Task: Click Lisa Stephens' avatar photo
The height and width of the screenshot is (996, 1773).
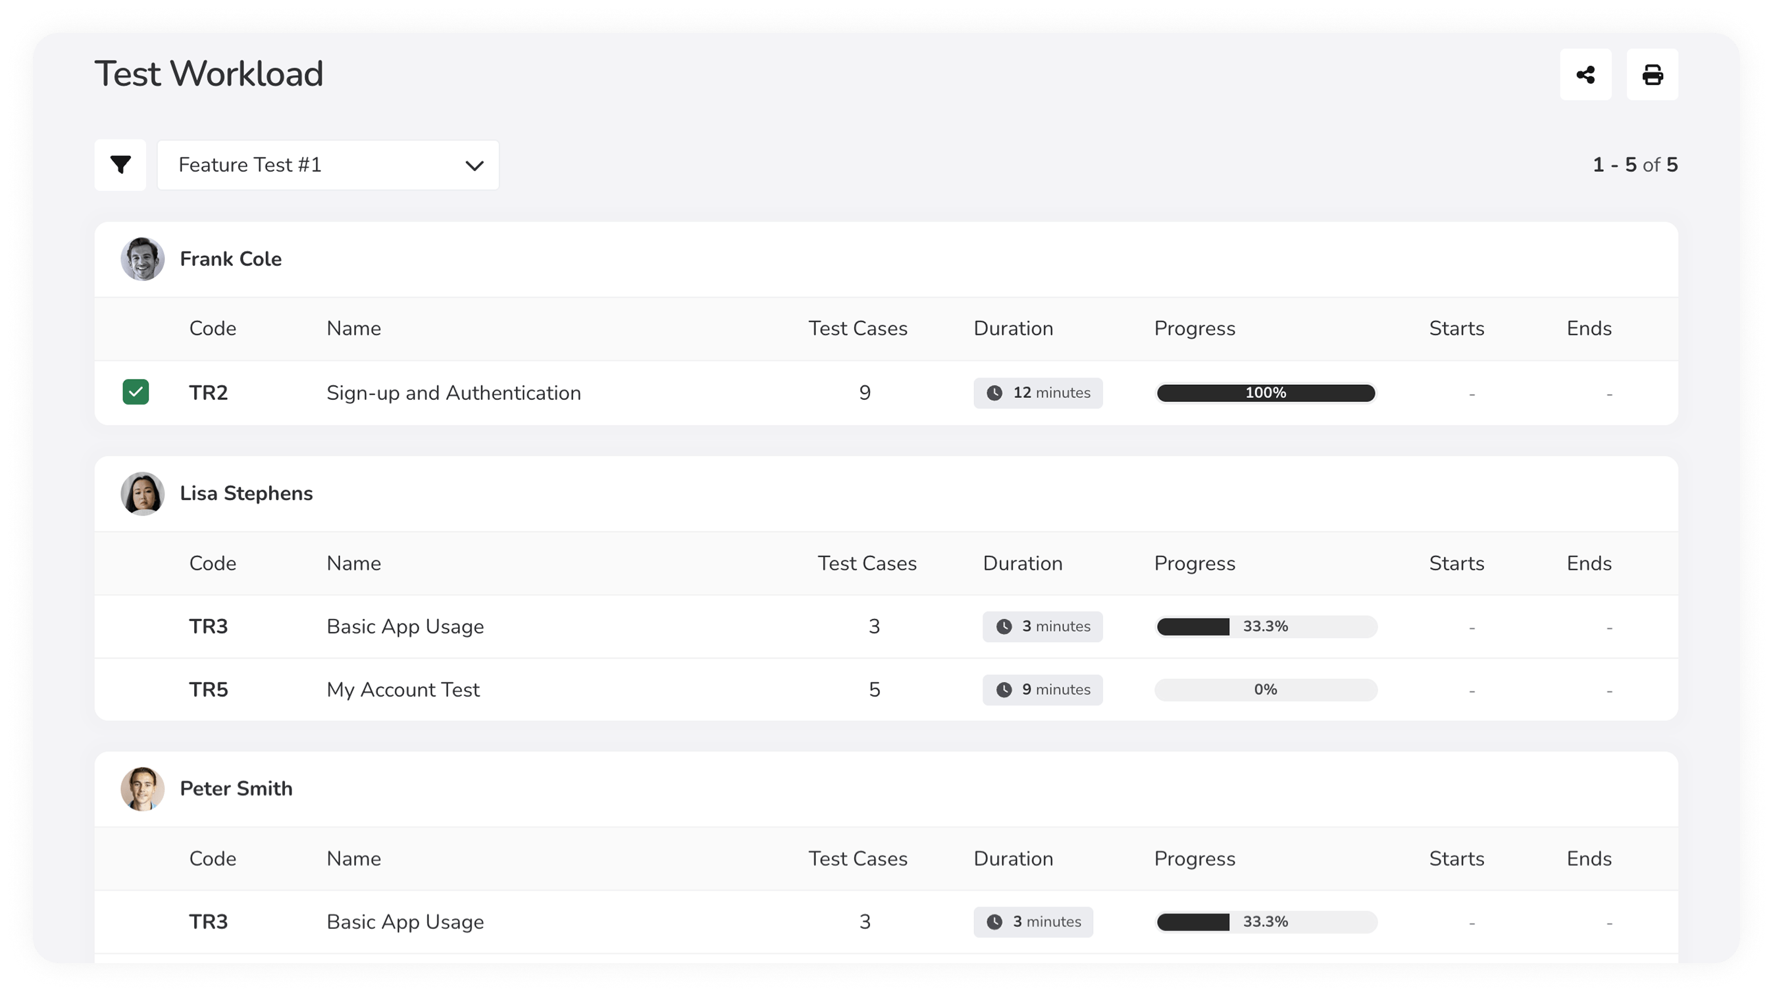Action: (142, 493)
